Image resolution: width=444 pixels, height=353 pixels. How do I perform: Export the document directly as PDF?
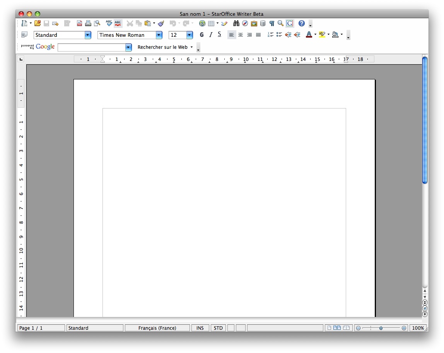[x=79, y=23]
